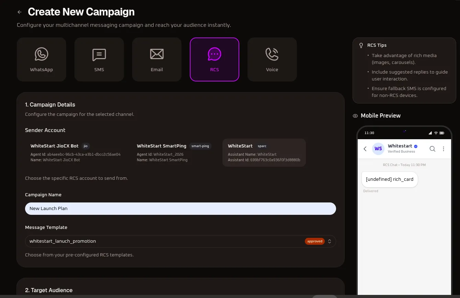
Task: Choose WhiteStart sparc sender account
Action: point(264,153)
